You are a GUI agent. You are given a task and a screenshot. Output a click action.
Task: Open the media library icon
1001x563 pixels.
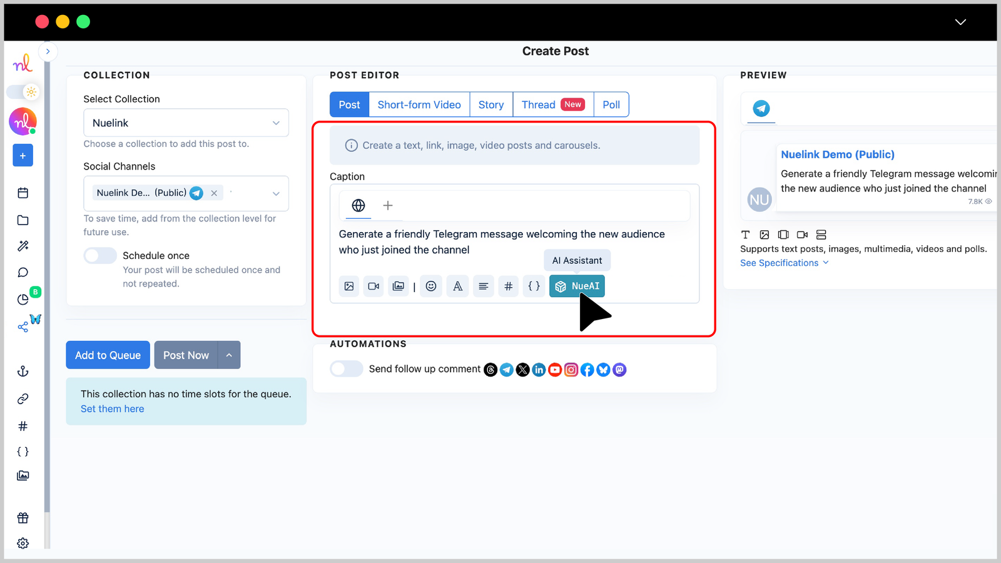pos(399,286)
